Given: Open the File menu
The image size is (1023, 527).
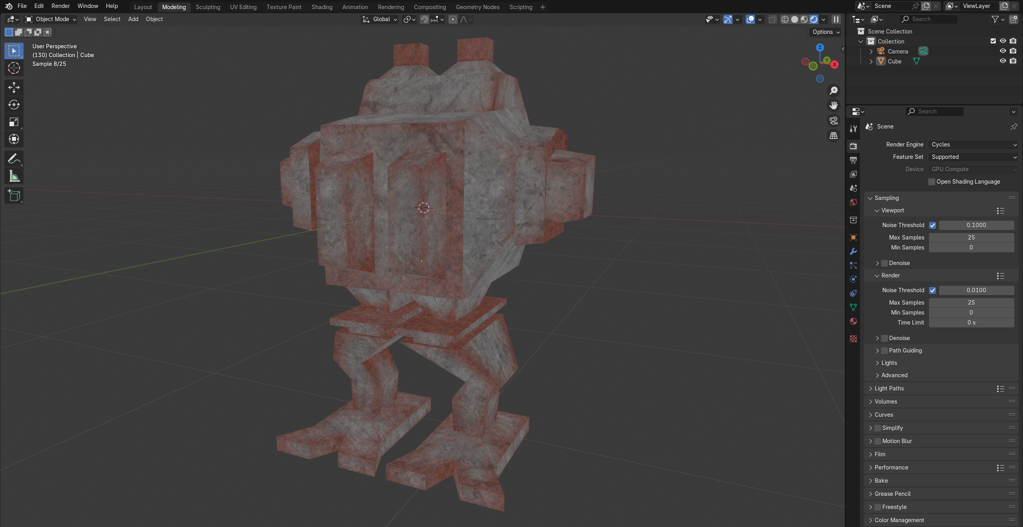Looking at the screenshot, I should tap(22, 6).
